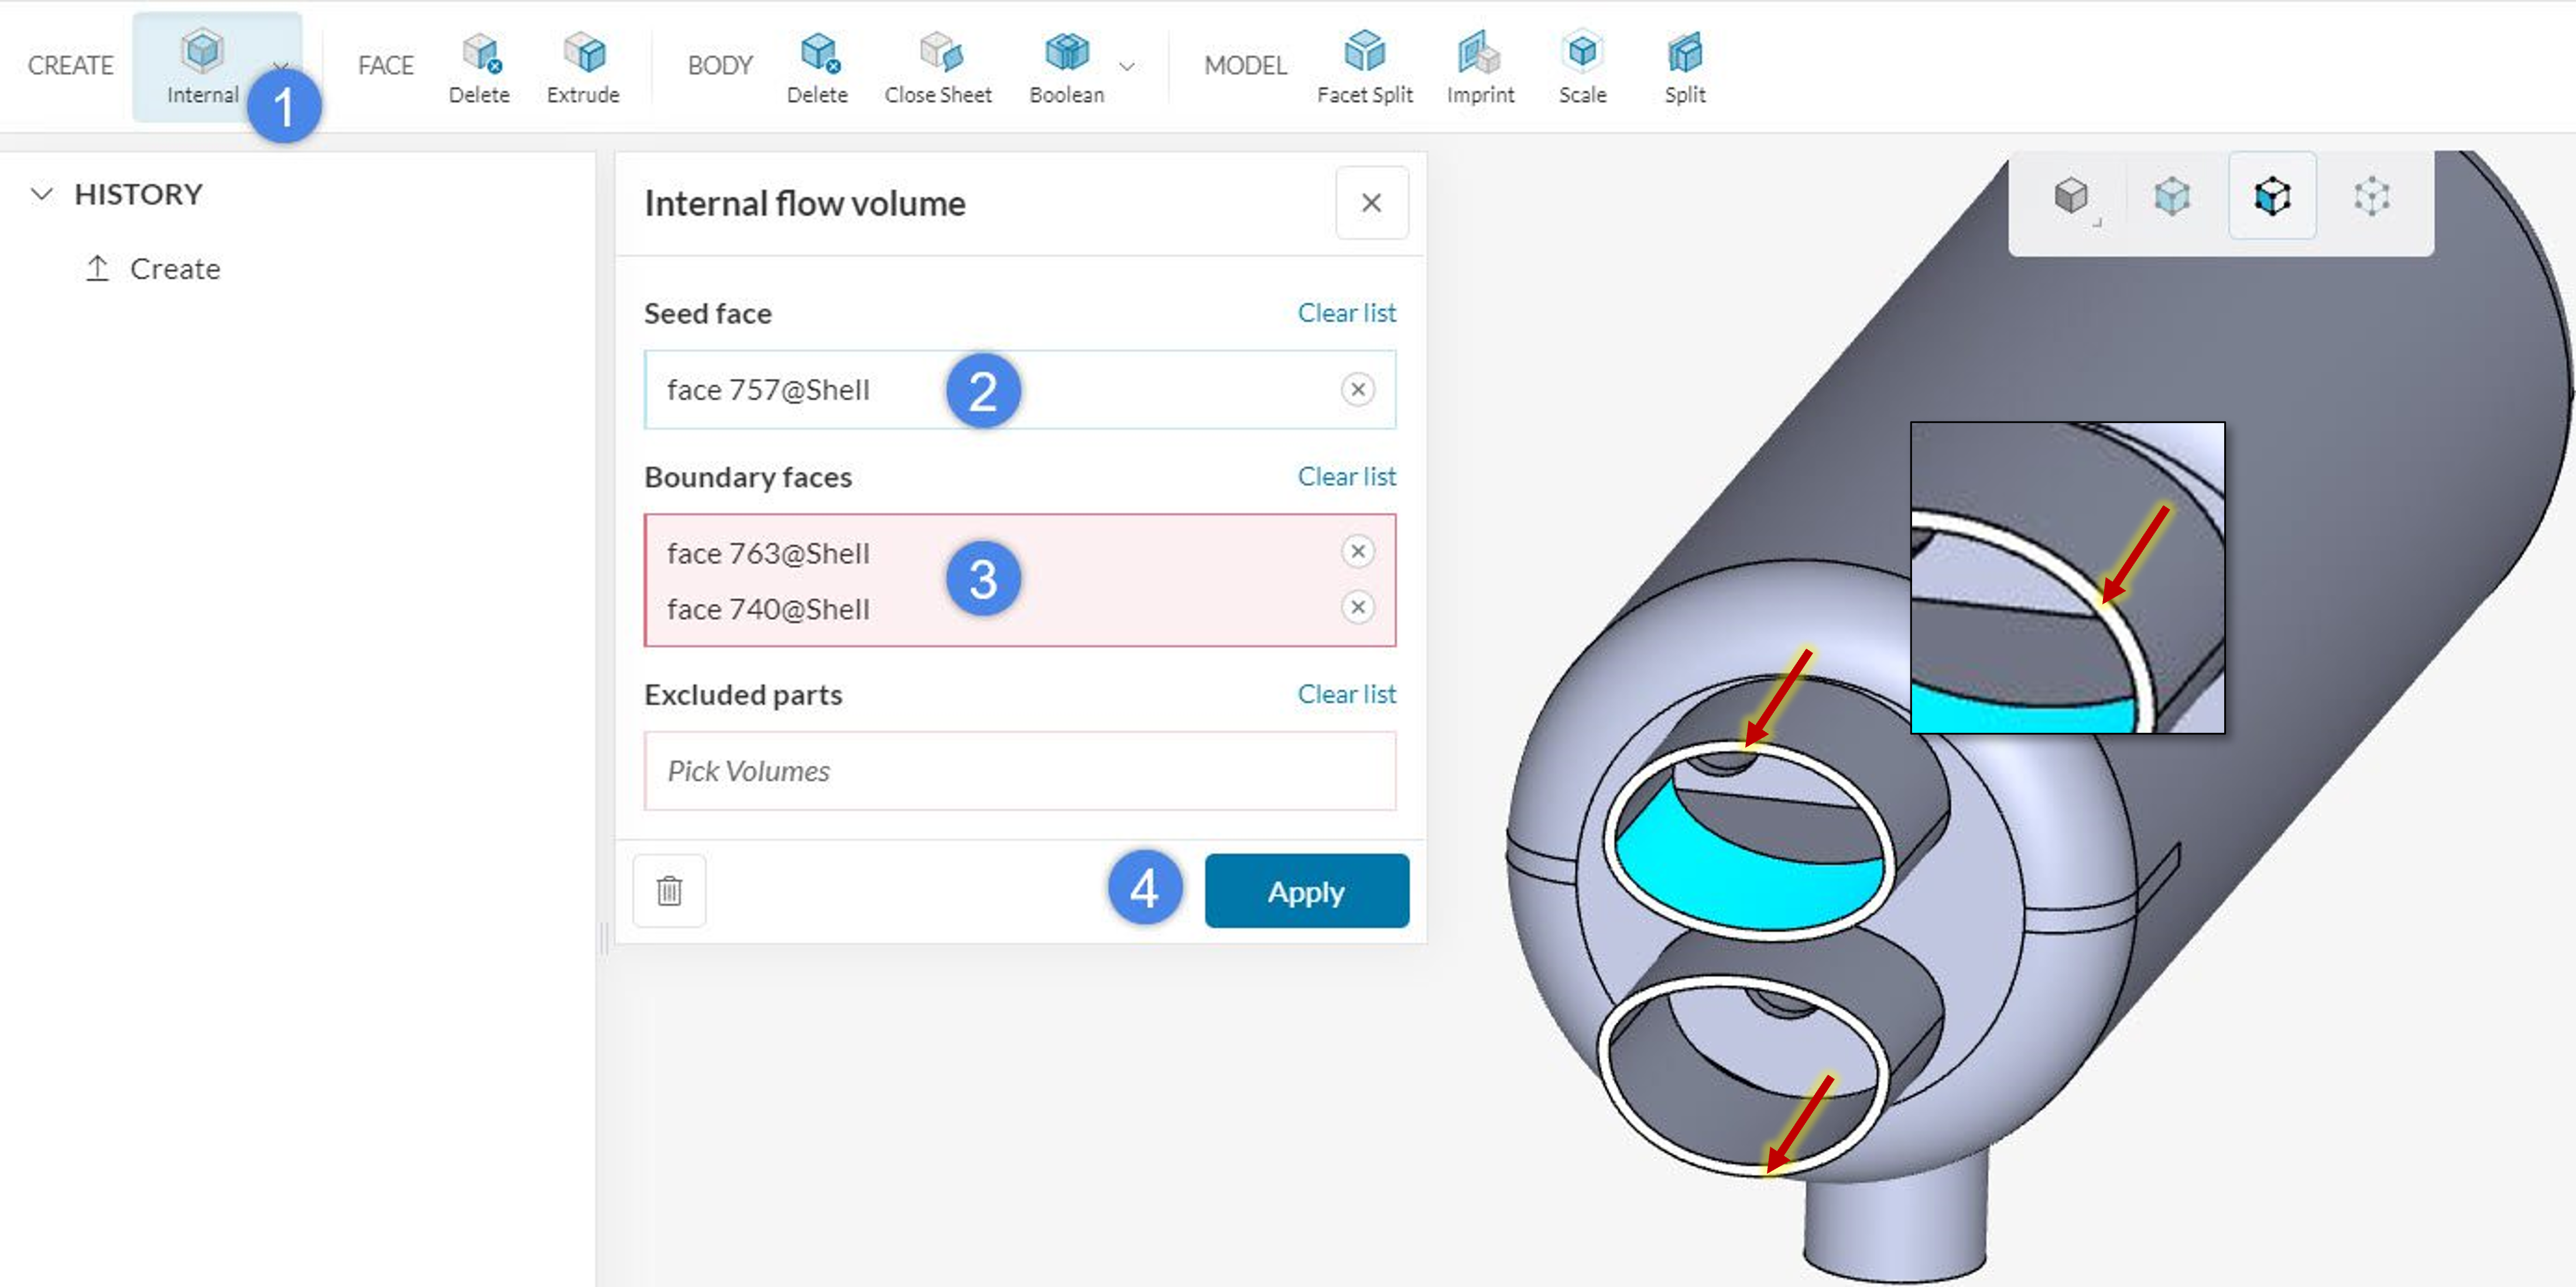Open the Imprint tool

(x=1480, y=66)
